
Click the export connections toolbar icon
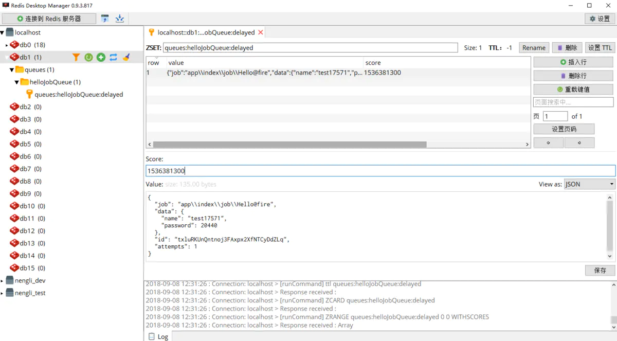(120, 19)
